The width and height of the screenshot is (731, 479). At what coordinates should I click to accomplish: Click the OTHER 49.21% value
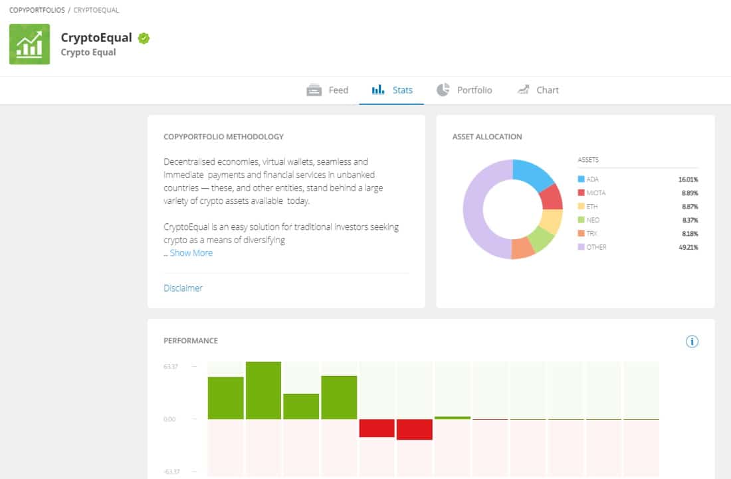688,247
